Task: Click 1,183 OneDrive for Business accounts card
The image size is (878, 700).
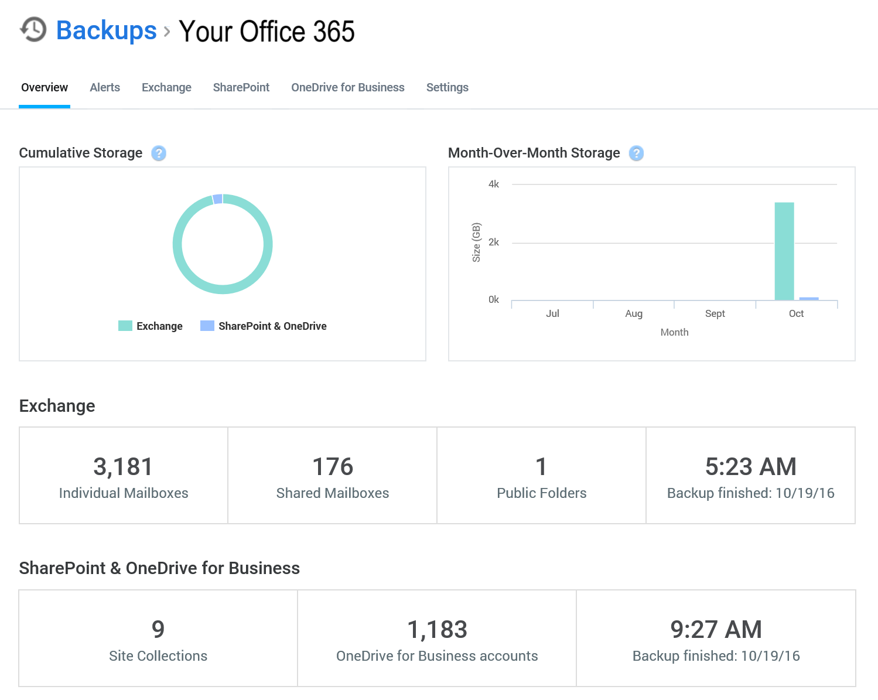Action: tap(437, 638)
